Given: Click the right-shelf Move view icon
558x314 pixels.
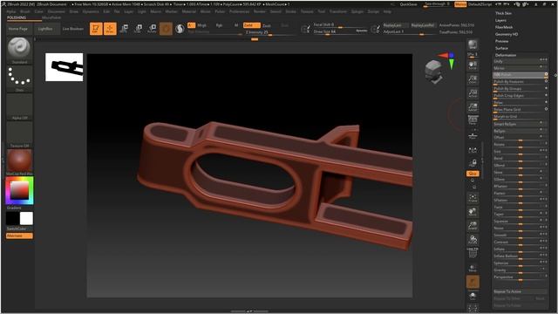Looking at the screenshot, I should point(473,212).
